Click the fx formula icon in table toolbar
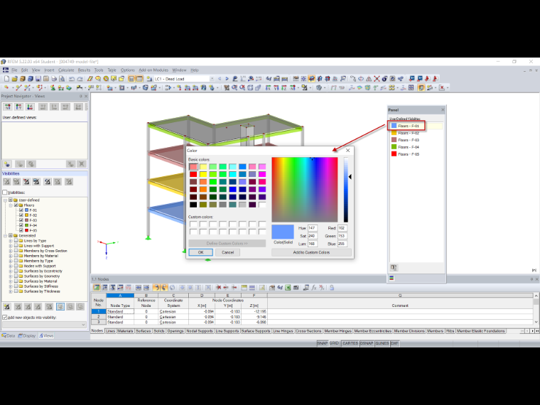This screenshot has width=540, height=405. [314, 288]
